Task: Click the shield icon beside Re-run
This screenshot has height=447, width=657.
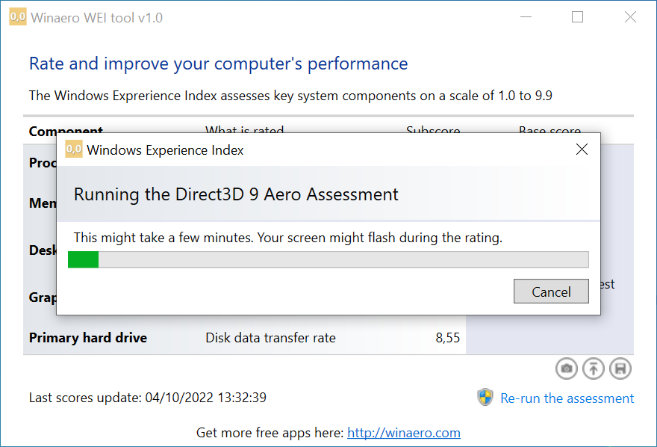Action: (x=485, y=397)
